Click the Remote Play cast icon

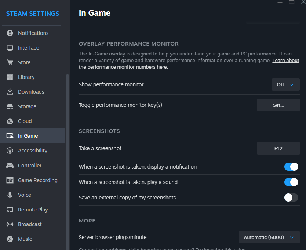(x=10, y=210)
